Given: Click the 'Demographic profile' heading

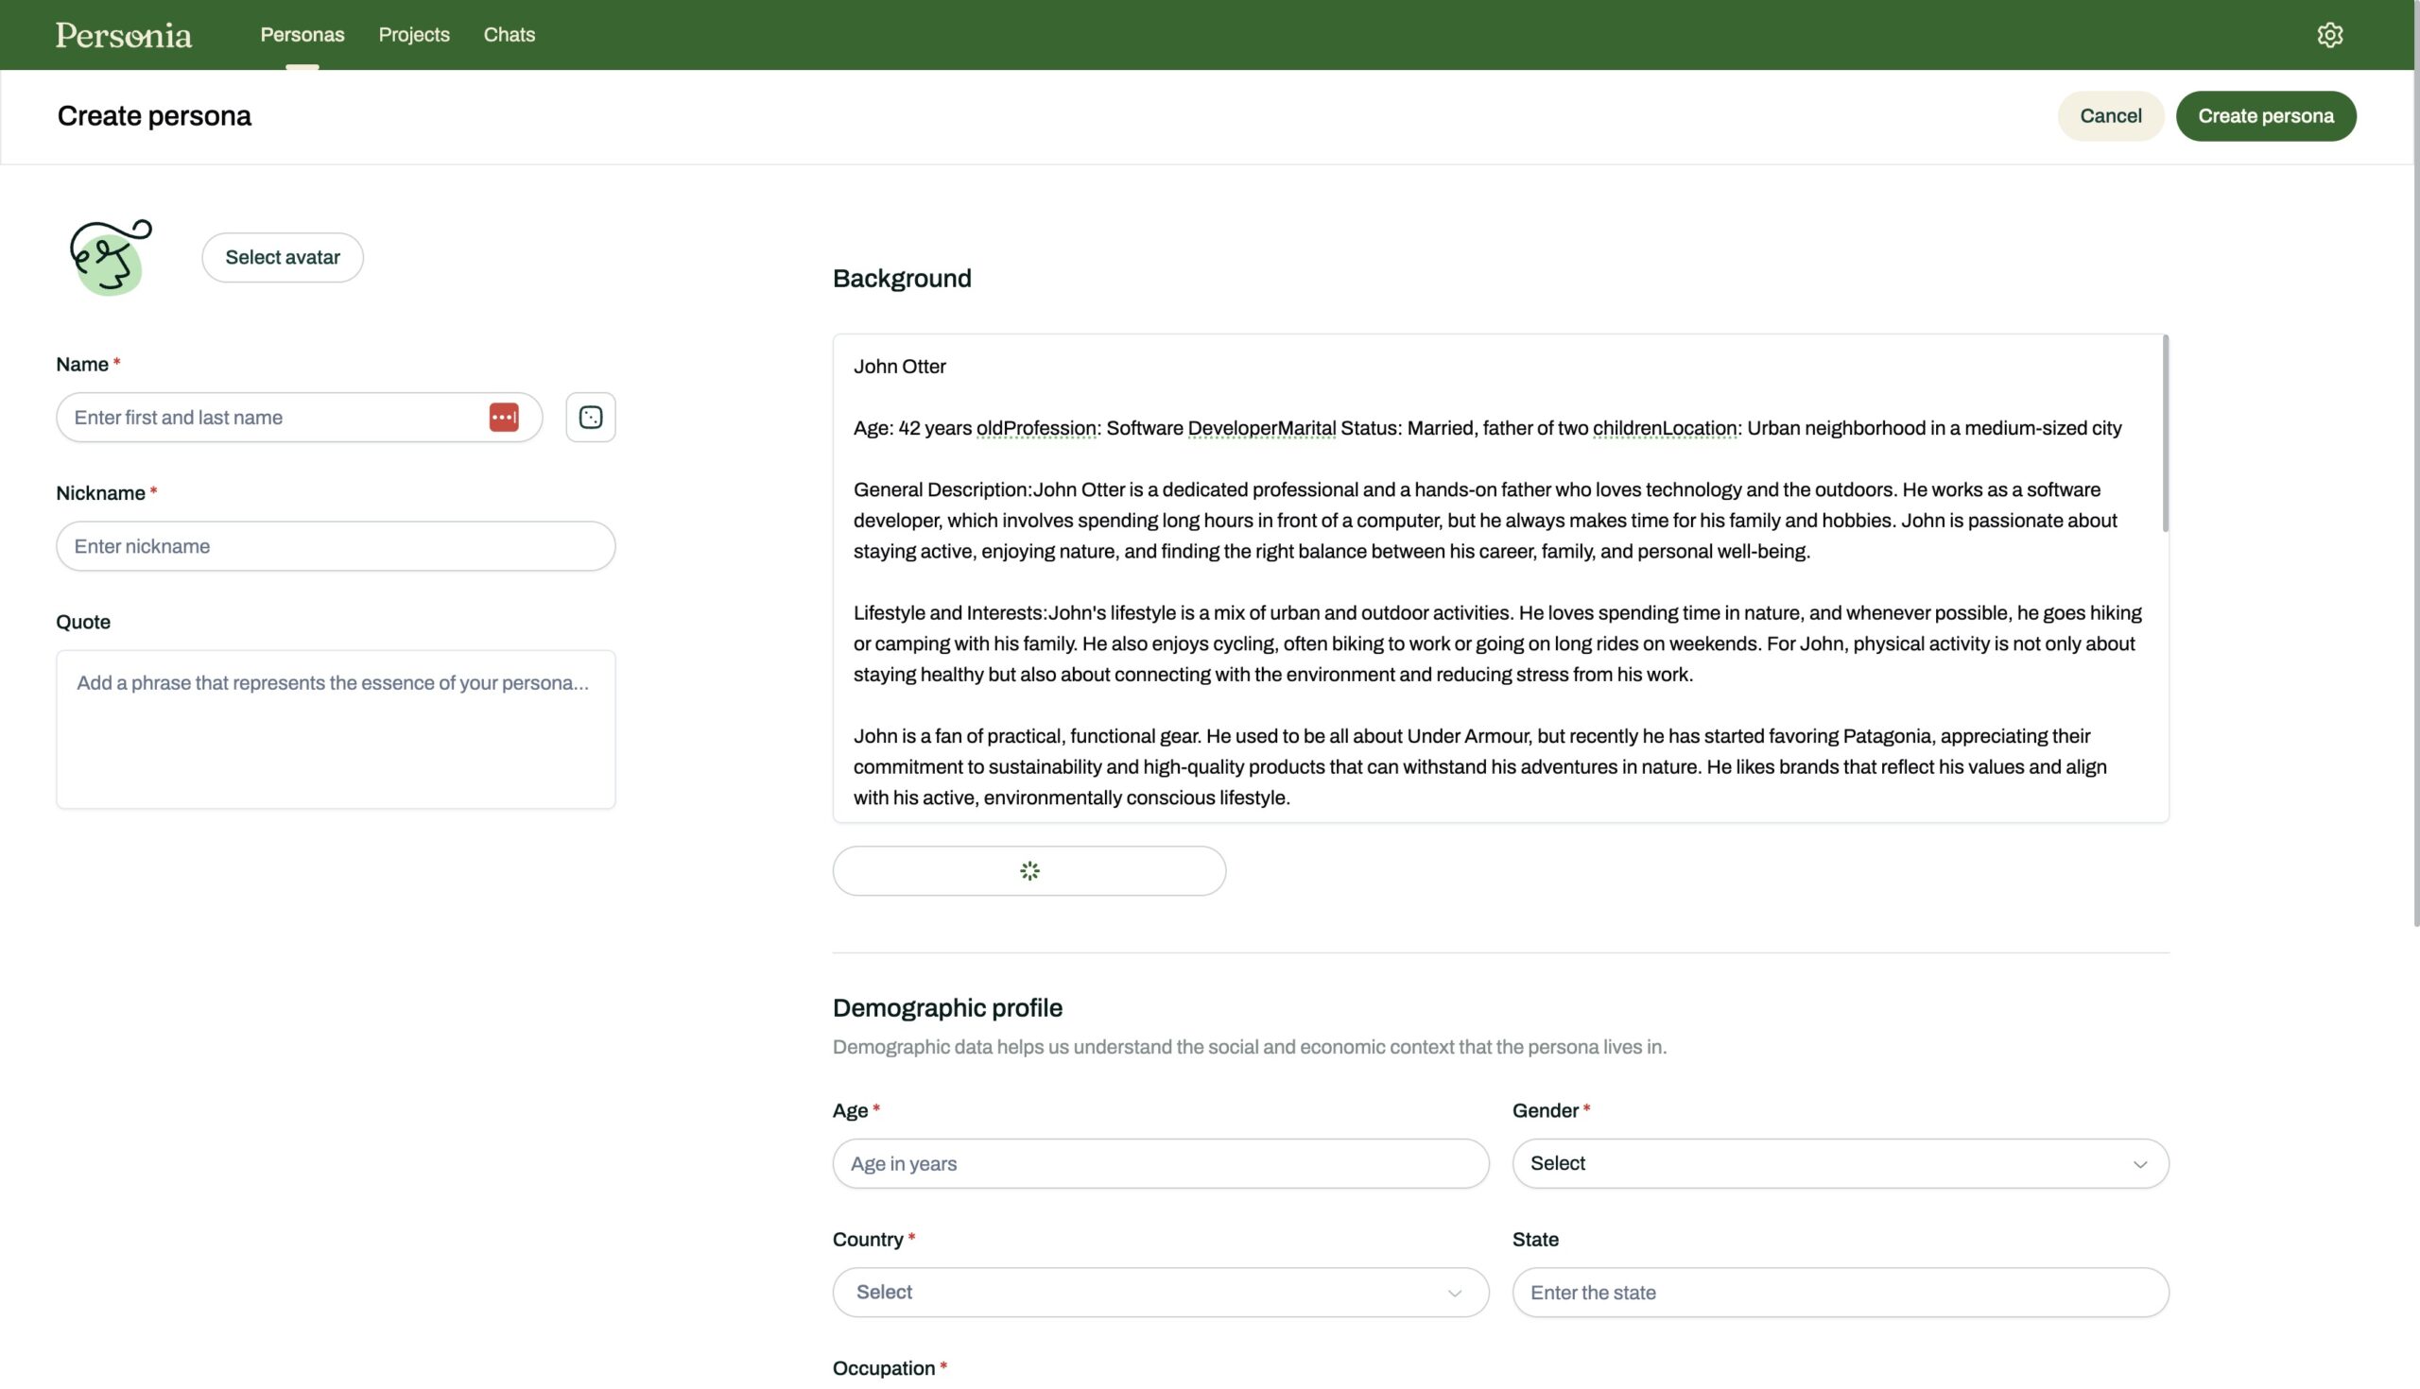Looking at the screenshot, I should click(x=946, y=1007).
